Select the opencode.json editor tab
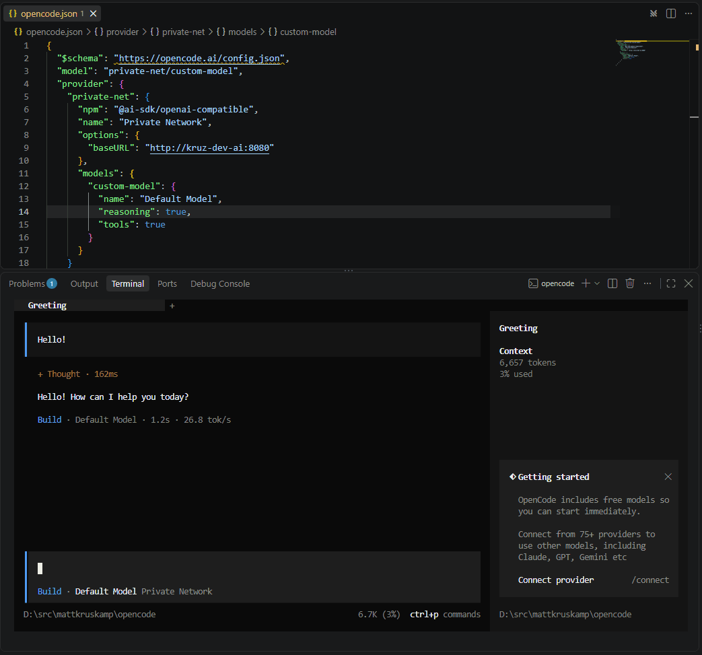The image size is (702, 655). (52, 13)
